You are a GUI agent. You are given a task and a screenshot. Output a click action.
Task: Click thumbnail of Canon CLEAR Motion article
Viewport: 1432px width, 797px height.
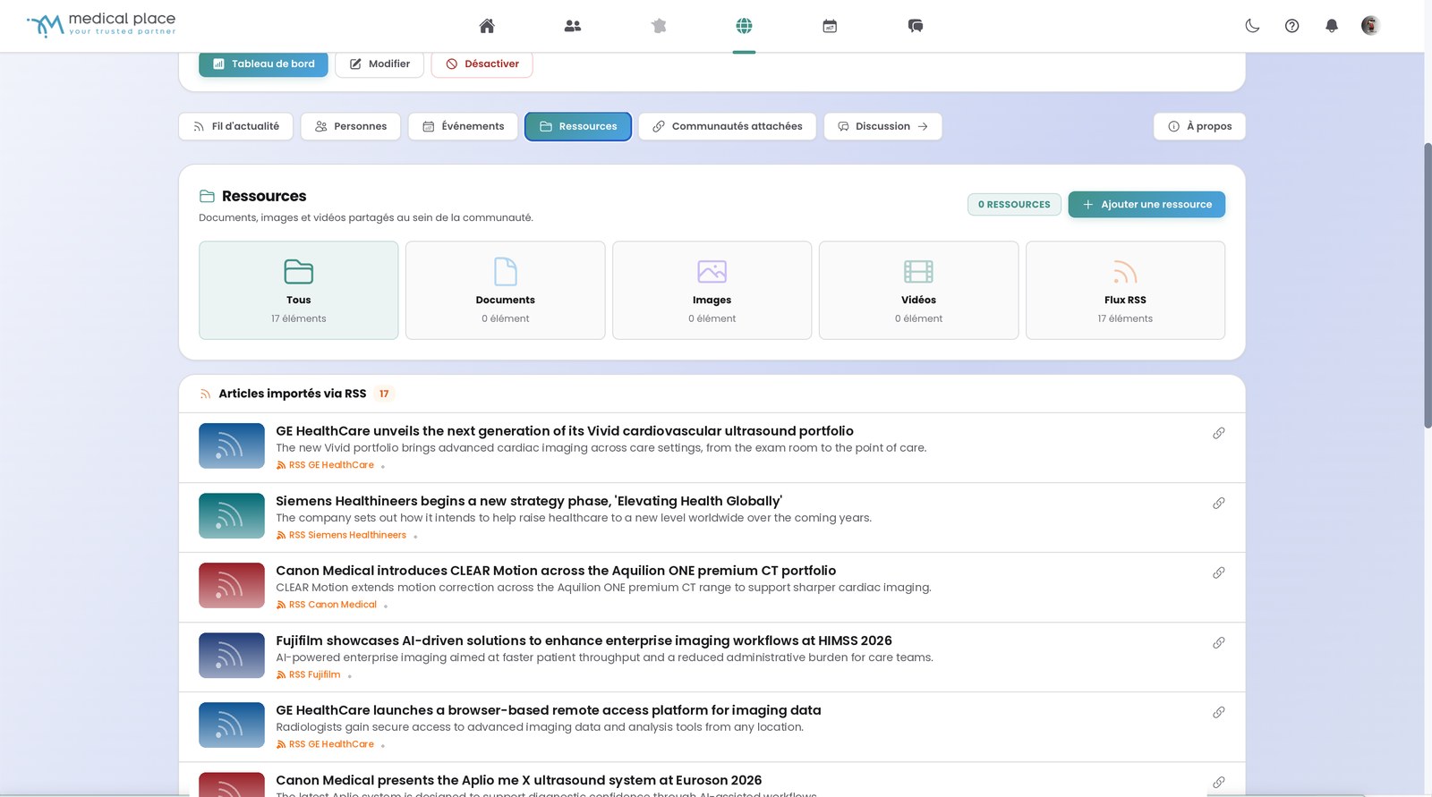point(232,585)
